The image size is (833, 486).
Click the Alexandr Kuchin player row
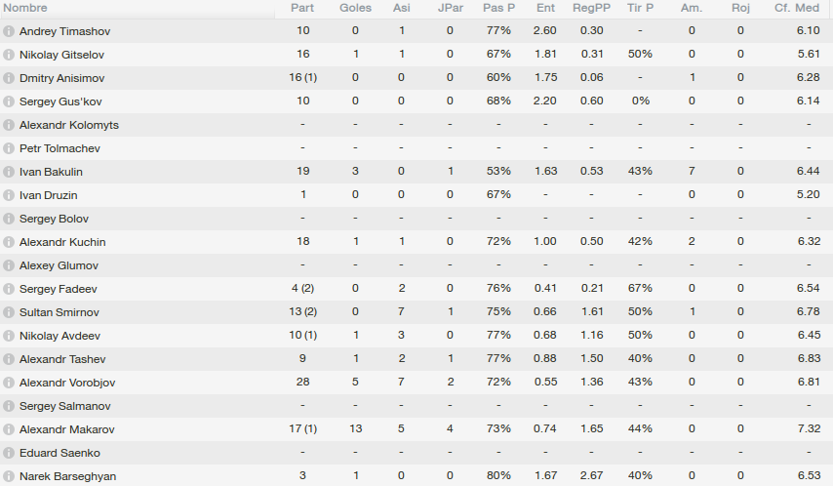[416, 242]
